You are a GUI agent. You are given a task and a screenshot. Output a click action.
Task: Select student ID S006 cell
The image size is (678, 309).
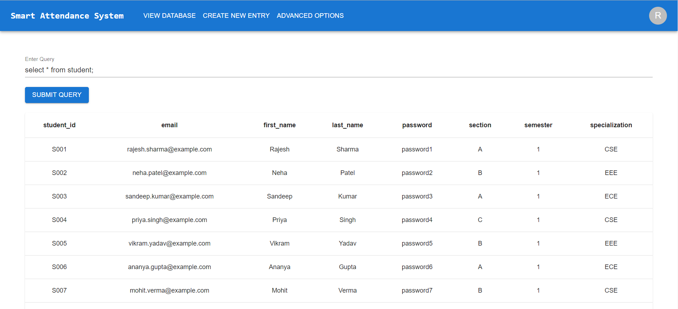point(59,267)
